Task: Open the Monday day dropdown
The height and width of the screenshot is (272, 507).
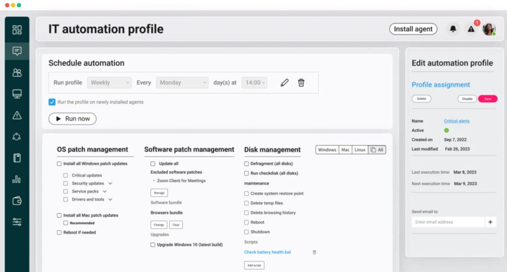Action: coord(182,83)
